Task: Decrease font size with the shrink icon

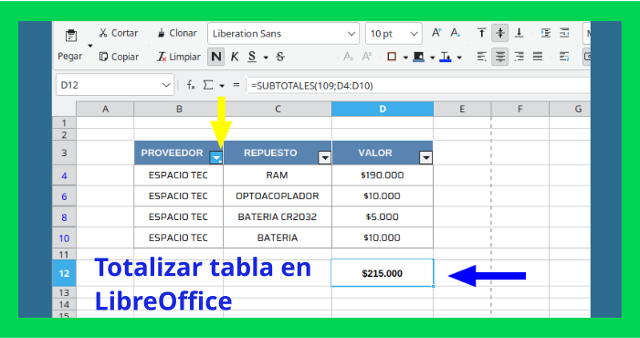Action: coord(456,33)
